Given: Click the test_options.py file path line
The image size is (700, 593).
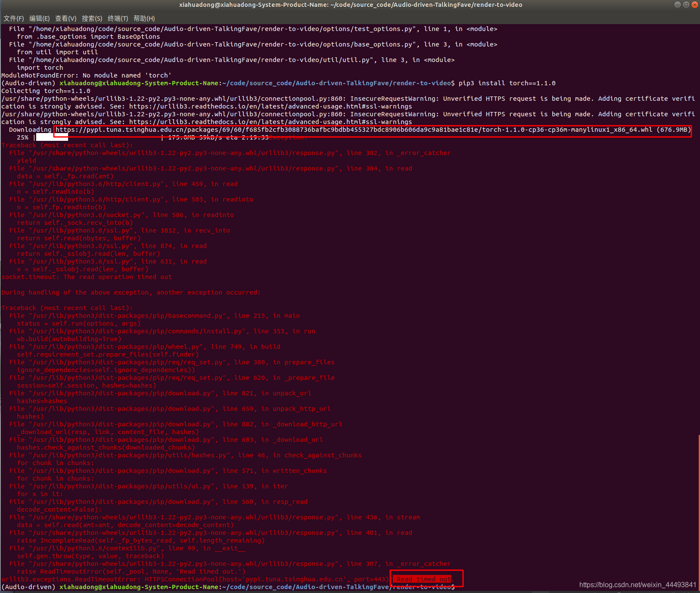Looking at the screenshot, I should point(253,29).
